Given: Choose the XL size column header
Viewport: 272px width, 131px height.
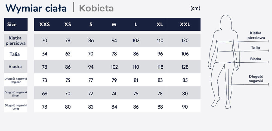Looking at the screenshot, I should [160, 25].
